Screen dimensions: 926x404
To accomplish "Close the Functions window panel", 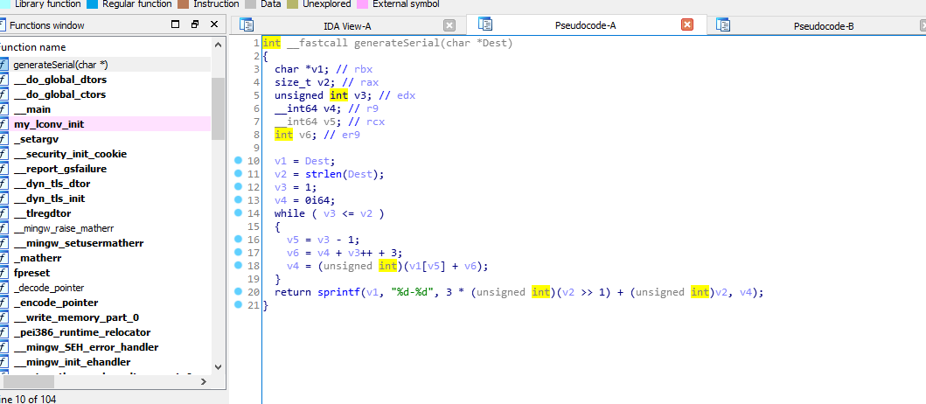I will (214, 24).
